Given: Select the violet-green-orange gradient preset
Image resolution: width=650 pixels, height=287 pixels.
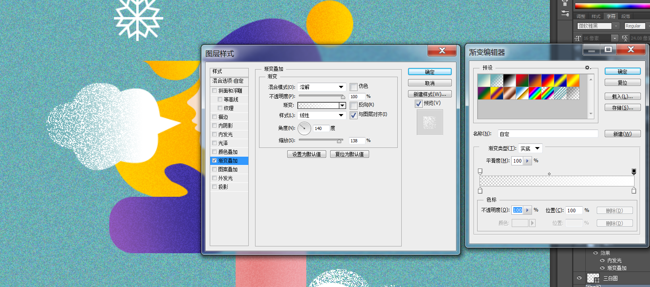Looking at the screenshot, I should click(484, 93).
